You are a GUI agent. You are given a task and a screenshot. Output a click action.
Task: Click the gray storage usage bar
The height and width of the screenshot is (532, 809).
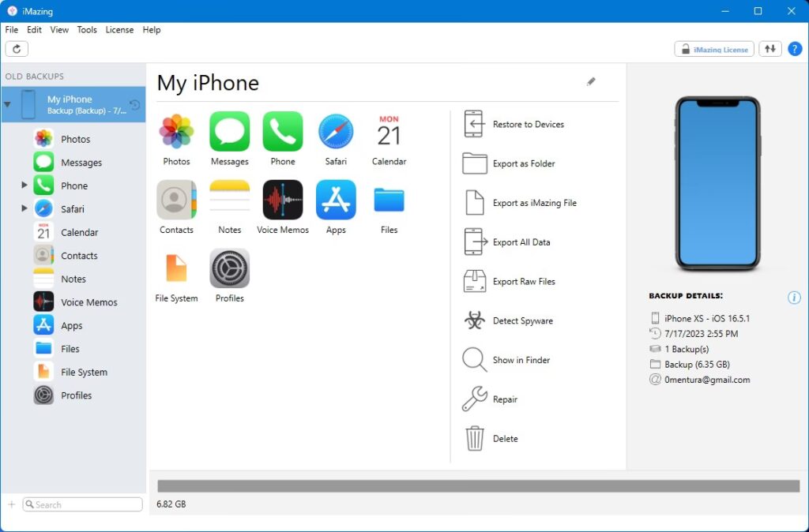point(479,486)
